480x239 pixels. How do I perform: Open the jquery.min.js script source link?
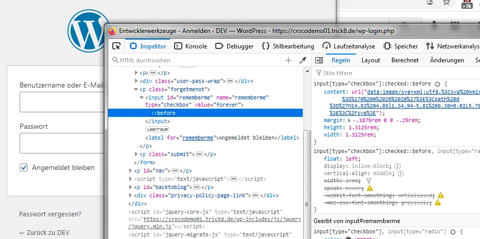point(215,223)
